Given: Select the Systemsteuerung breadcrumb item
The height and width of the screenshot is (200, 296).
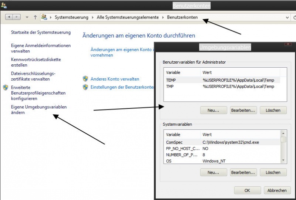Looking at the screenshot, I should pos(71,17).
